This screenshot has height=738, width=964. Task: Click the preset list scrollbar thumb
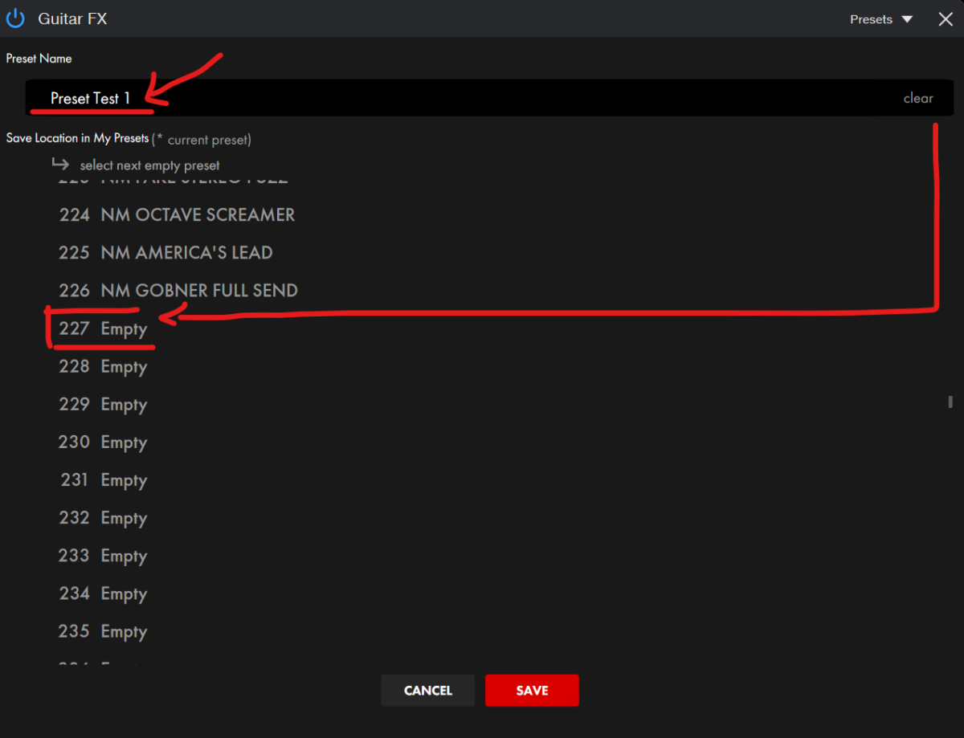(950, 402)
